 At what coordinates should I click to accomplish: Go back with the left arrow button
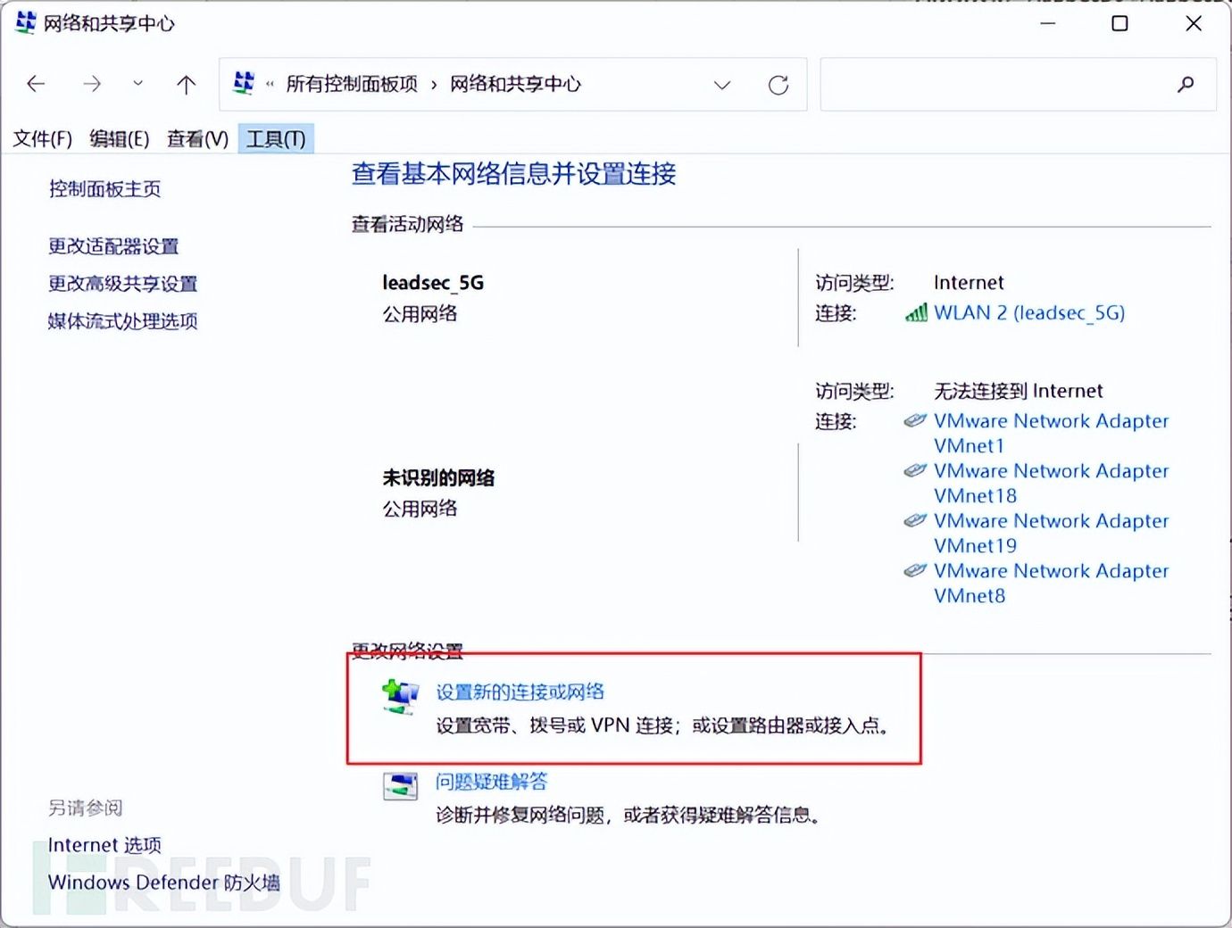pos(36,84)
